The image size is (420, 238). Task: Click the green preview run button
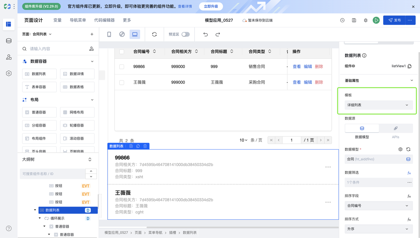click(376, 20)
